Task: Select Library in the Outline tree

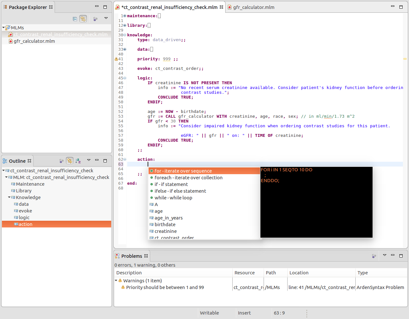Action: coord(24,191)
